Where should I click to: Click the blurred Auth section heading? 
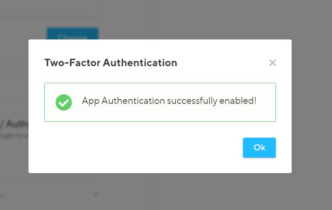pos(14,124)
